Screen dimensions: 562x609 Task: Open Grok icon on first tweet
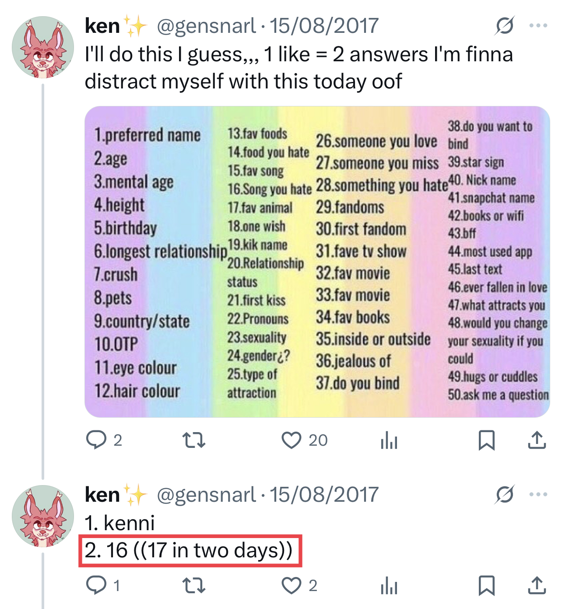505,26
